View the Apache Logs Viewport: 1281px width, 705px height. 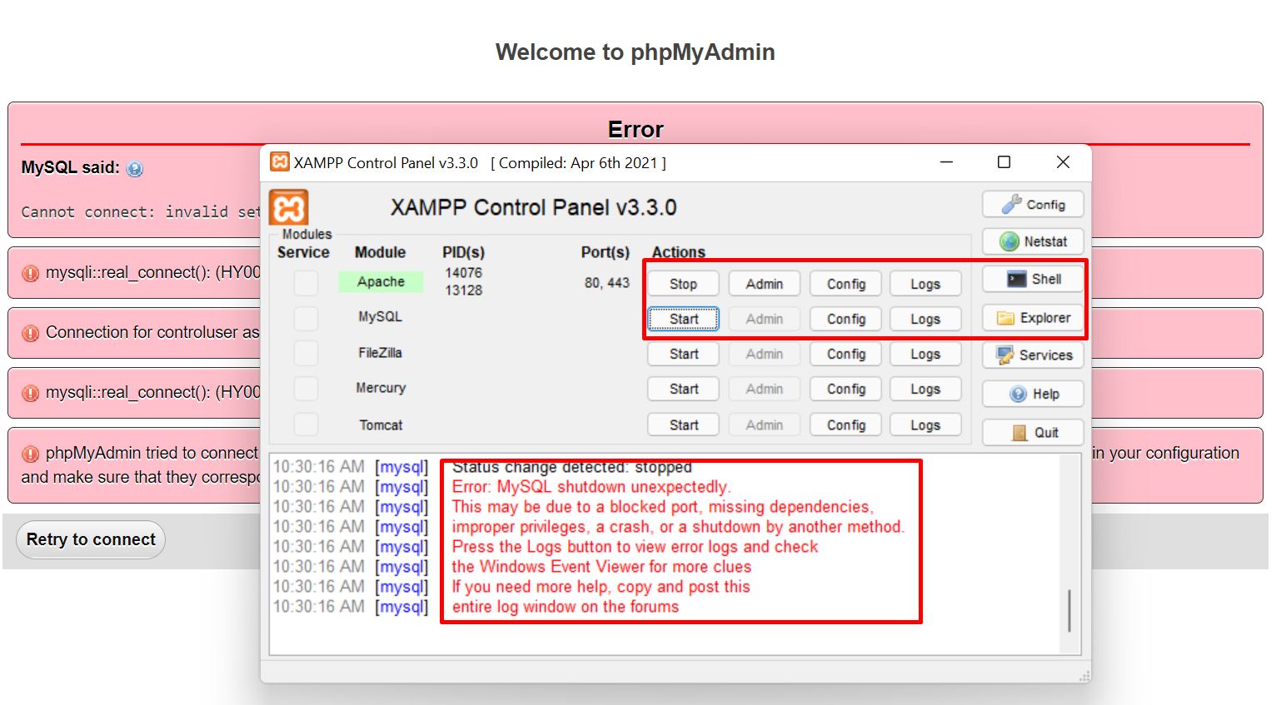pos(925,284)
